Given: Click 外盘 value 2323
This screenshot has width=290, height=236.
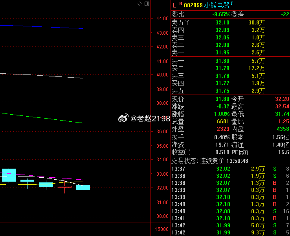Looking at the screenshot, I should 223,129.
